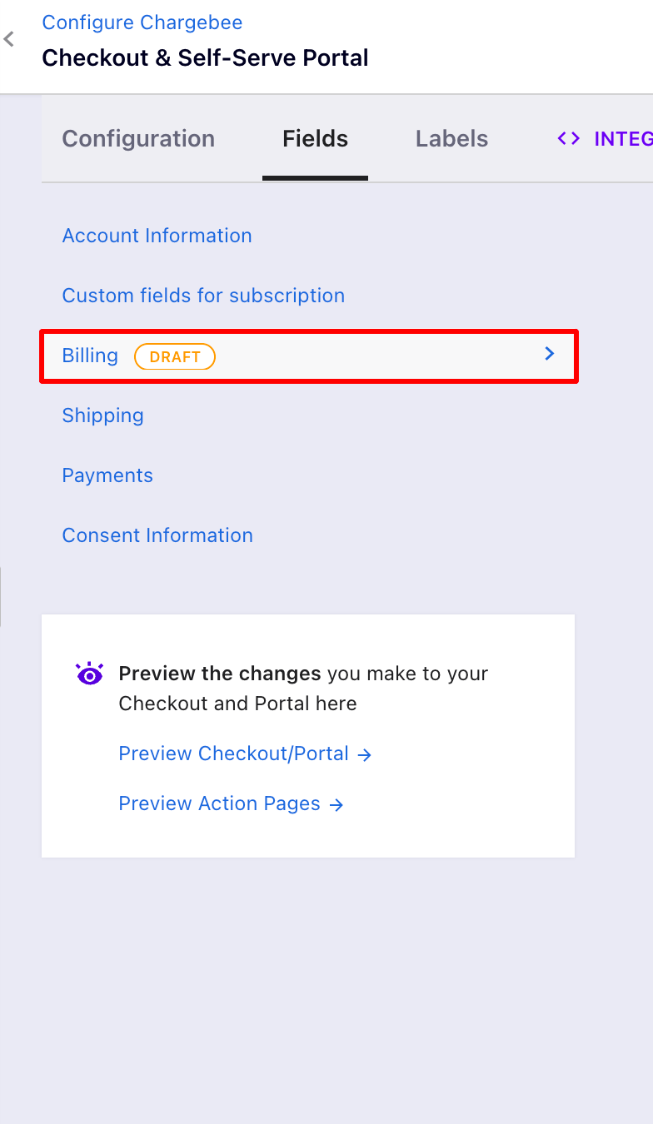This screenshot has height=1124, width=653.
Task: Select the Billing fields entry
Action: (90, 356)
